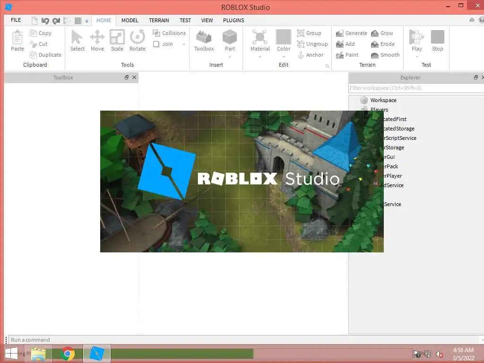The height and width of the screenshot is (363, 484).
Task: Select Workspace in the Explorer
Action: [x=383, y=100]
